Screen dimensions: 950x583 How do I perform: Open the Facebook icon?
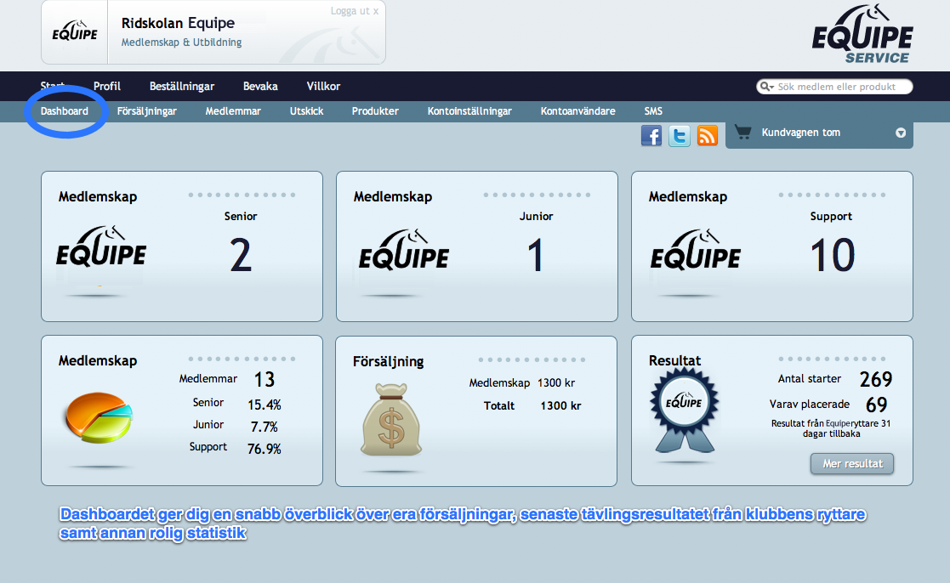(651, 136)
